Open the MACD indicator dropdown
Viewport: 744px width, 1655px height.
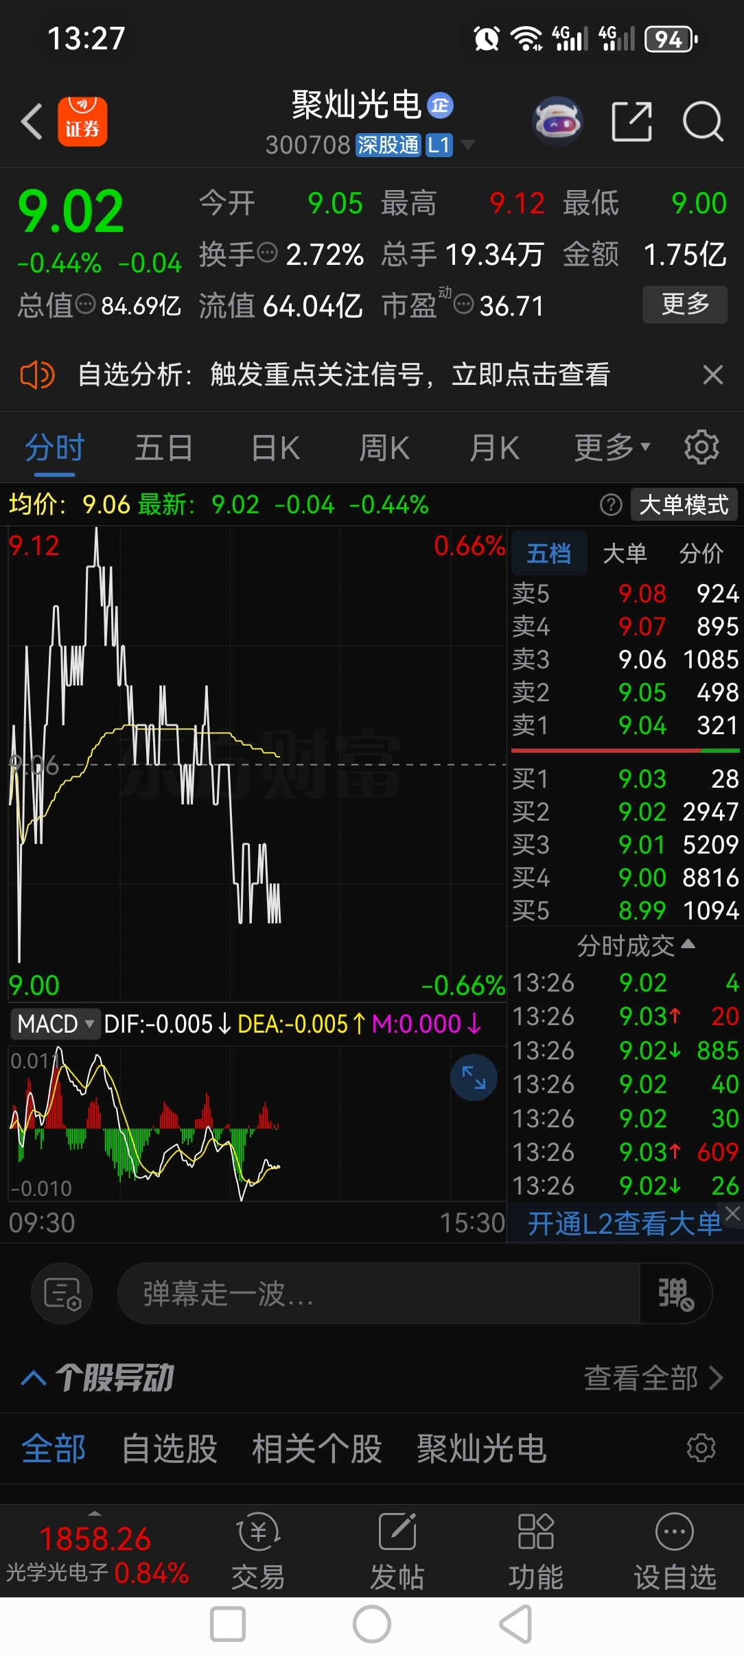[x=56, y=1024]
